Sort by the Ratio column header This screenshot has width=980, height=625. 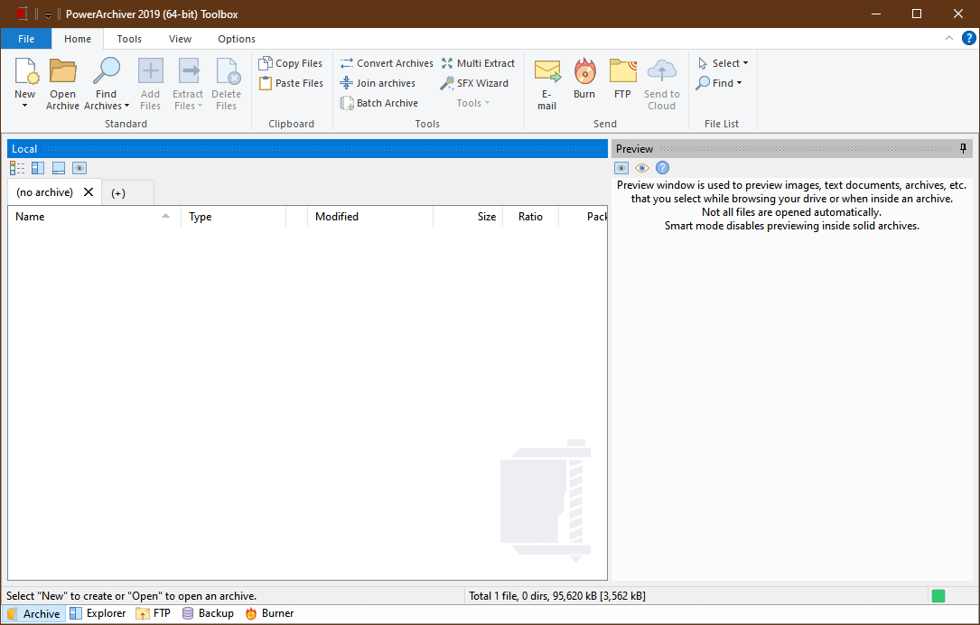(x=530, y=216)
